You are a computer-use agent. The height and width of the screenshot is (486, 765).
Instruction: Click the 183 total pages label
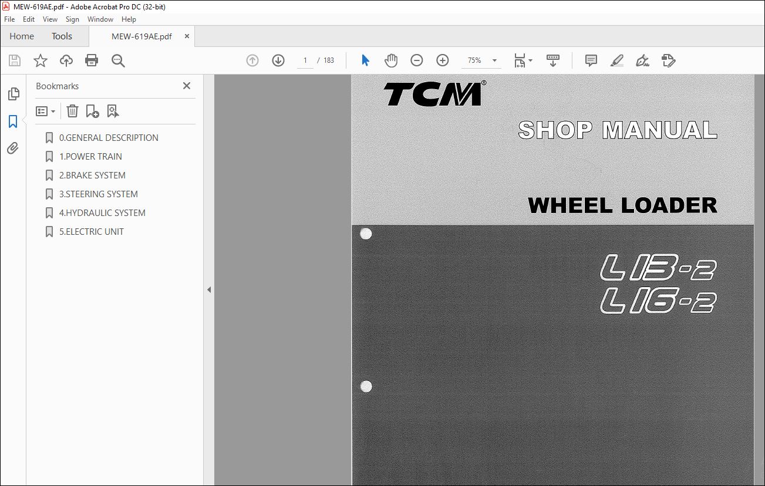coord(329,60)
